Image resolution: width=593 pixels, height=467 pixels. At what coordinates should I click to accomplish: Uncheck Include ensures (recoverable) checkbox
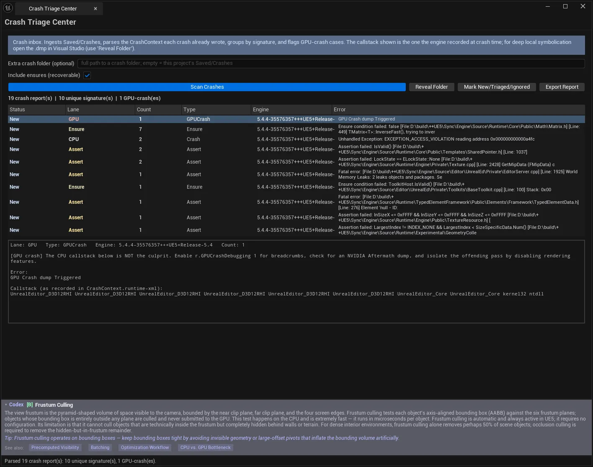tap(87, 75)
